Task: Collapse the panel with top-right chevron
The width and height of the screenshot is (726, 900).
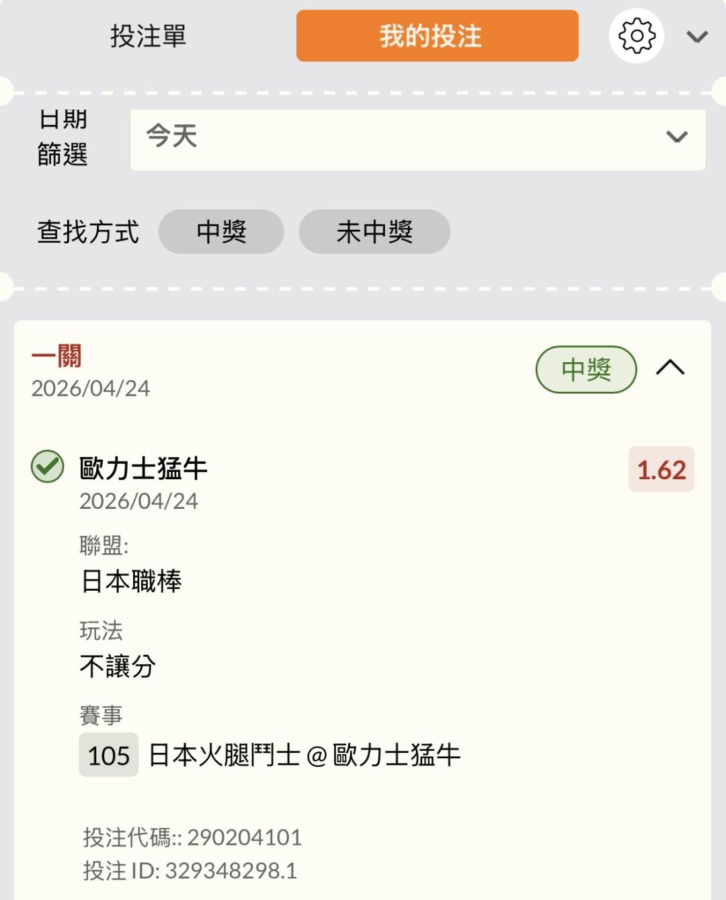Action: (x=697, y=37)
